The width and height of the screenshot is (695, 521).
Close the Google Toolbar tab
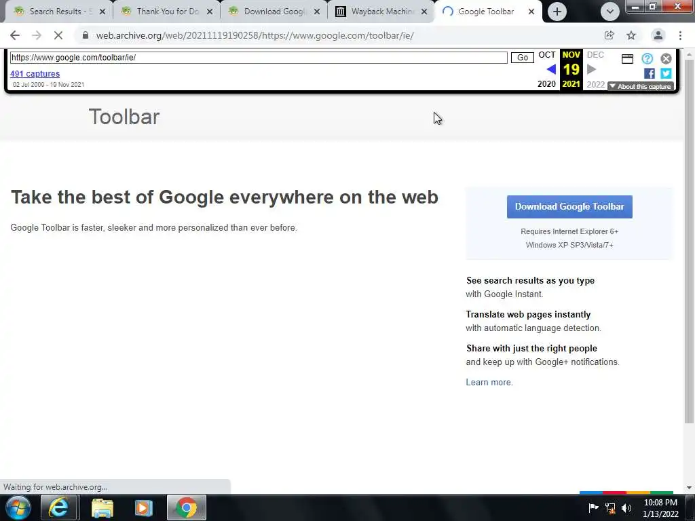click(x=531, y=12)
